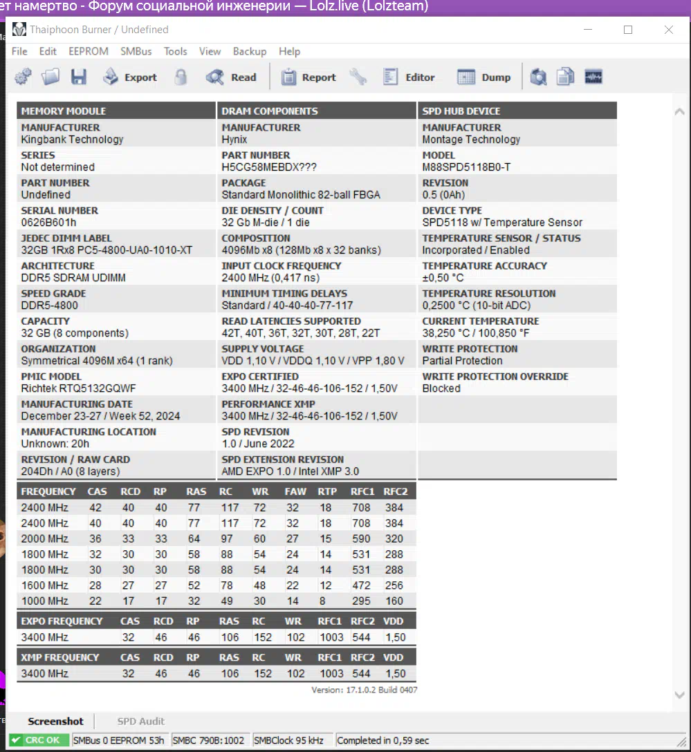Click the Read toolbar button
This screenshot has height=752, width=691.
coord(231,77)
